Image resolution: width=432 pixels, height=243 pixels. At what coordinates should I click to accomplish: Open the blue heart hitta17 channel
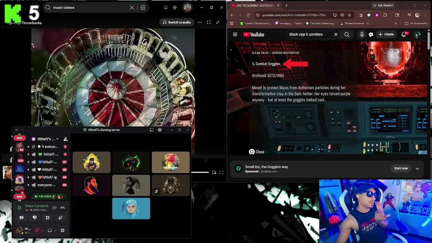49,162
